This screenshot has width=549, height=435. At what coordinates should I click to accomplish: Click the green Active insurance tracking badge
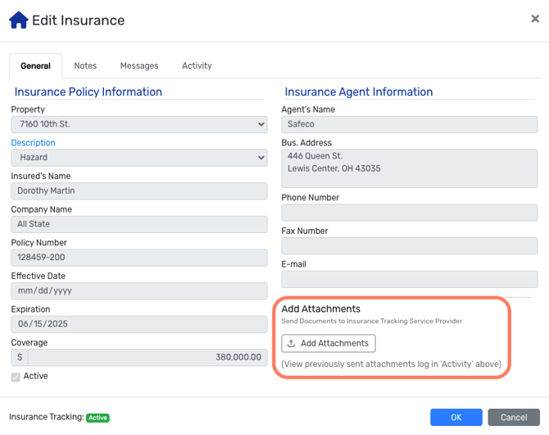98,418
